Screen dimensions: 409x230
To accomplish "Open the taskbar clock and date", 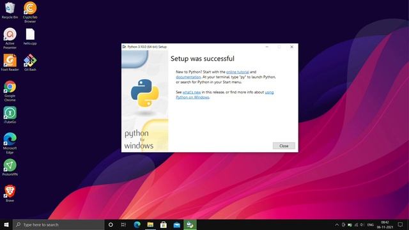I will click(x=385, y=224).
